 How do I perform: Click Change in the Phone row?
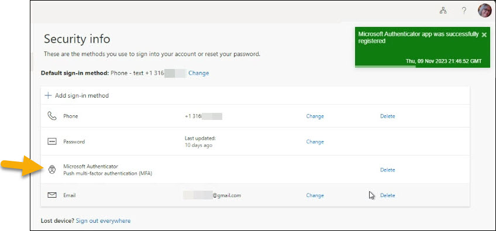pyautogui.click(x=315, y=116)
